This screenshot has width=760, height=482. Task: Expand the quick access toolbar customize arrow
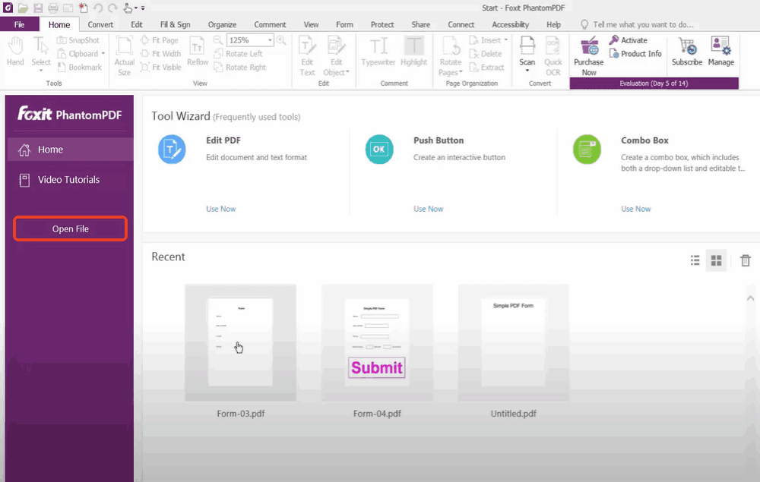coord(143,8)
